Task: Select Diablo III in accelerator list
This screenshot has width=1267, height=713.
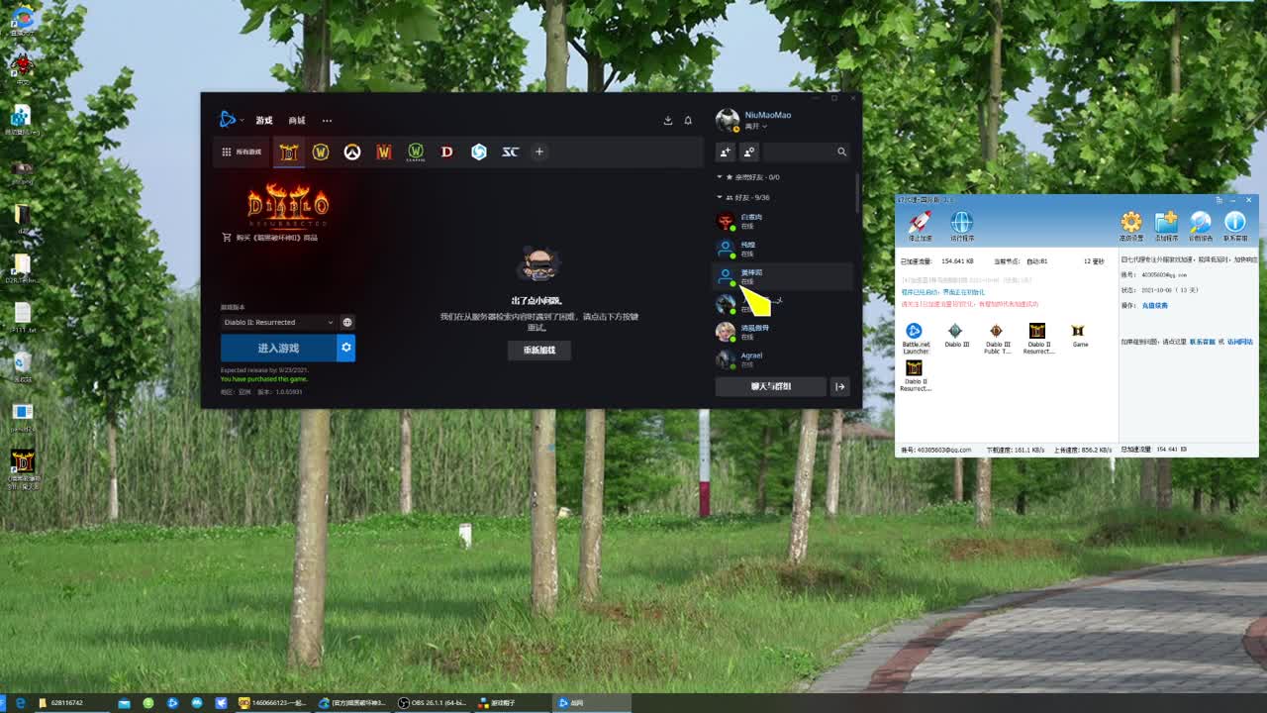Action: click(955, 335)
